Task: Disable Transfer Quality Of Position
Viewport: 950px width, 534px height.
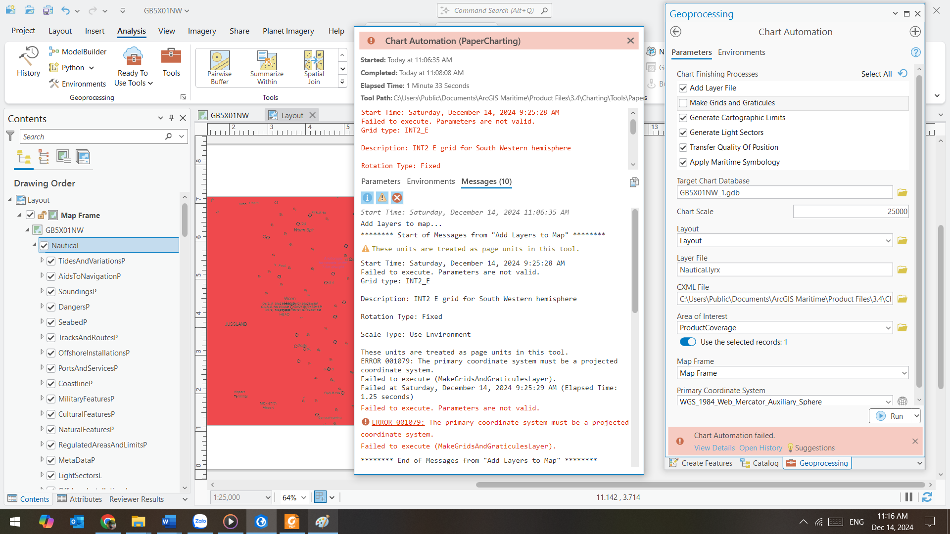Action: coord(683,147)
